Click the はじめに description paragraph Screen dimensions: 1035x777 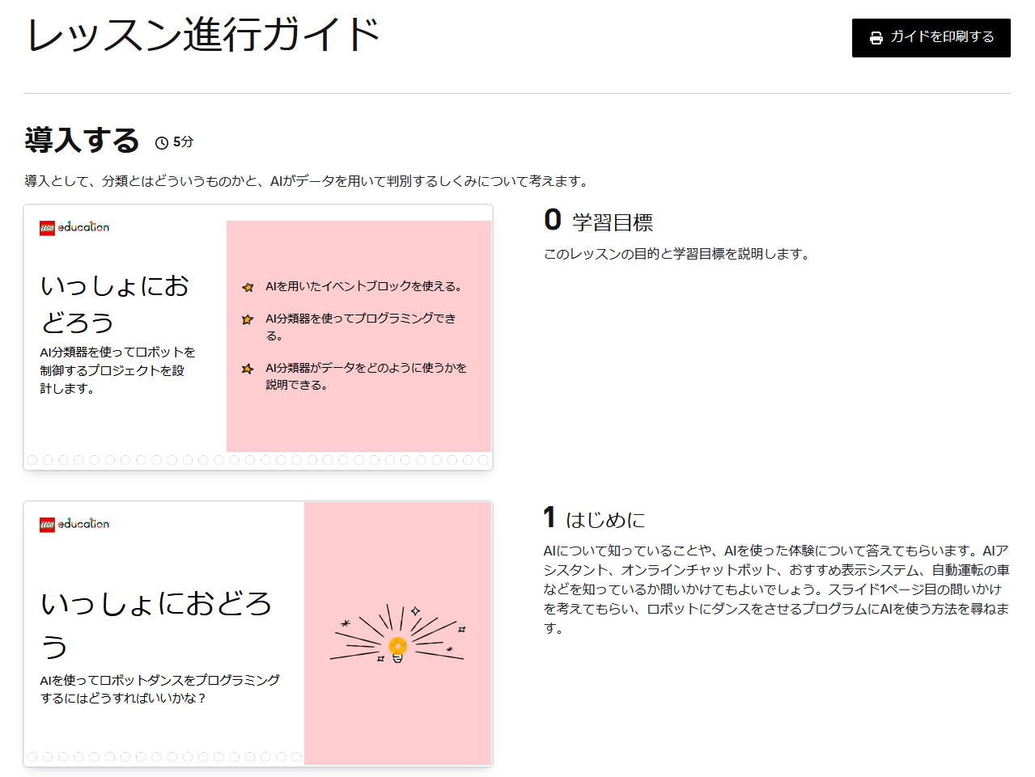pyautogui.click(x=776, y=589)
